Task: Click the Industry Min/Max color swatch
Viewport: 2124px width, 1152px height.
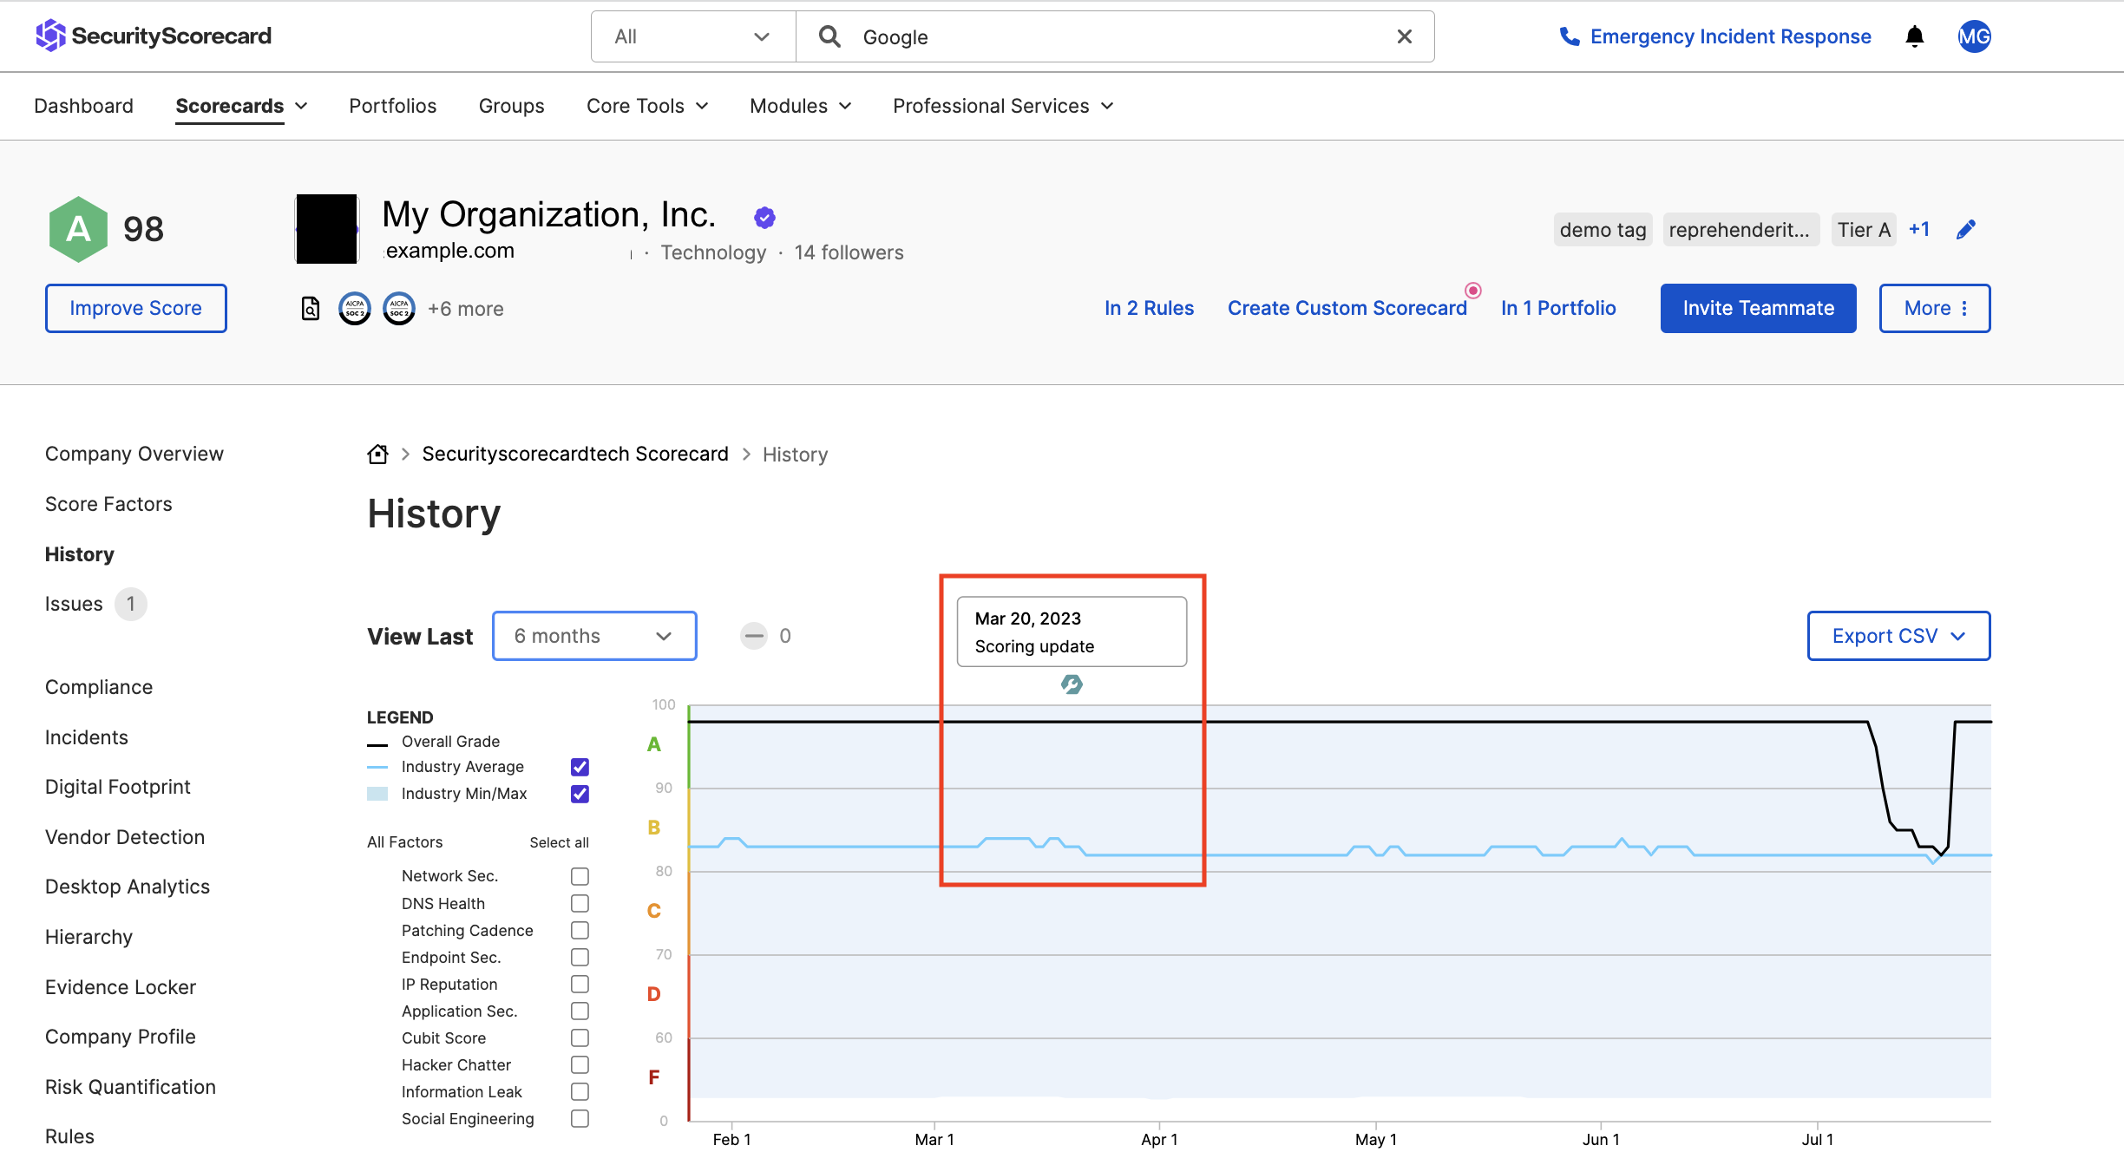Action: coord(377,794)
